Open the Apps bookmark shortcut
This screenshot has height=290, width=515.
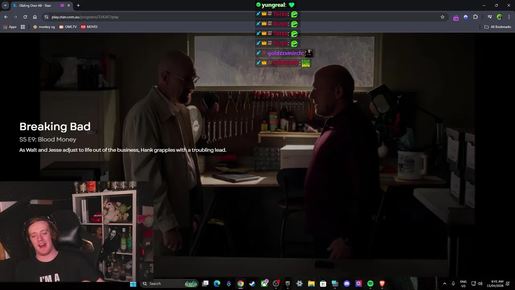click(10, 27)
